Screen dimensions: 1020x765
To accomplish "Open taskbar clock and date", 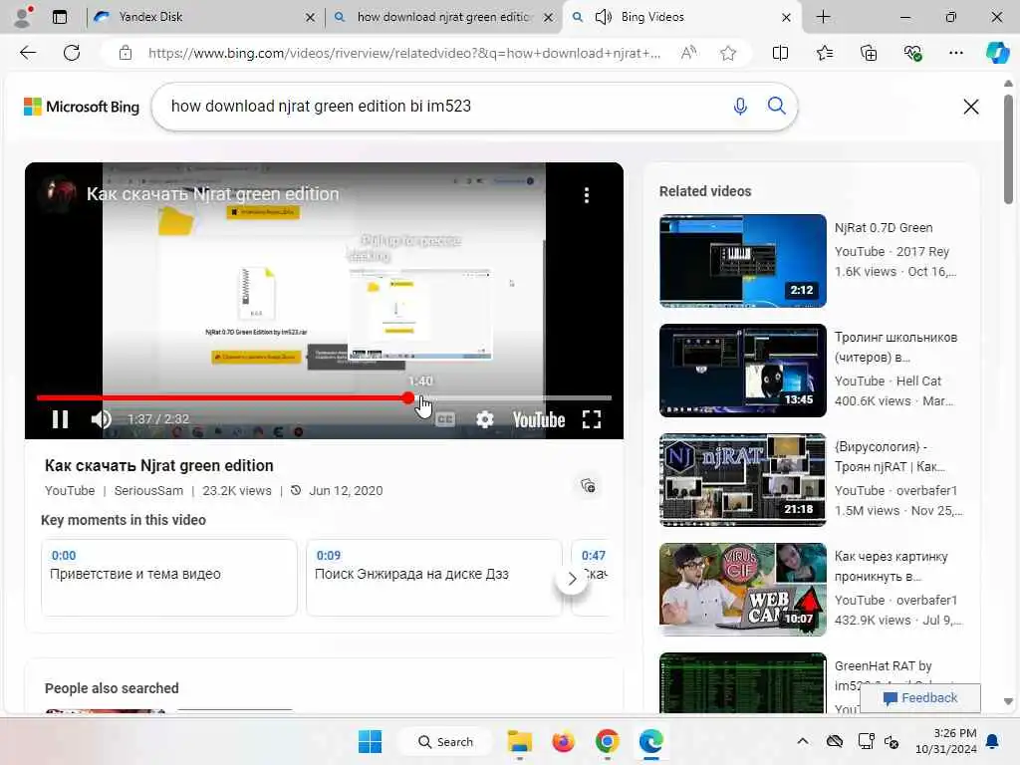I will tap(946, 741).
